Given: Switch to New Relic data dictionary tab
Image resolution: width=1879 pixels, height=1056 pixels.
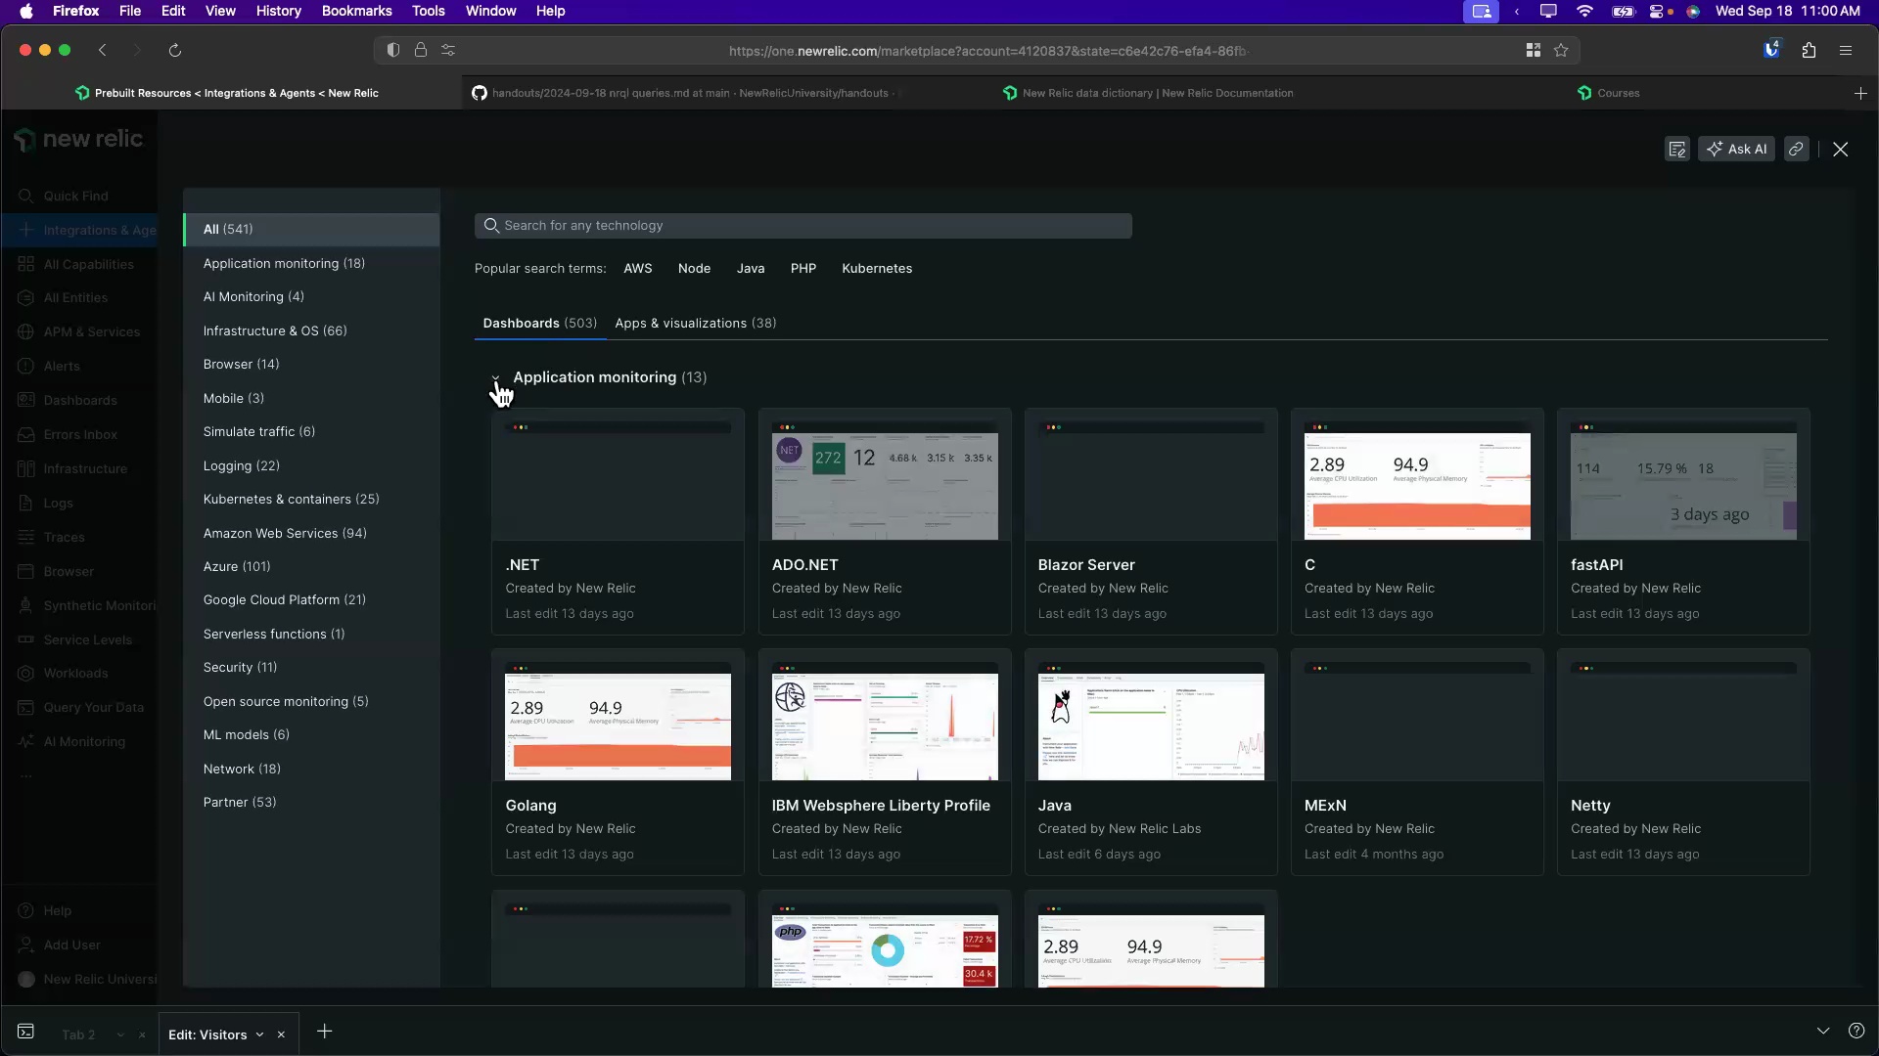Looking at the screenshot, I should coord(1149,94).
